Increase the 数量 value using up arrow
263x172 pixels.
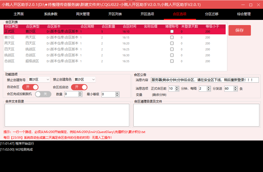coord(80,93)
